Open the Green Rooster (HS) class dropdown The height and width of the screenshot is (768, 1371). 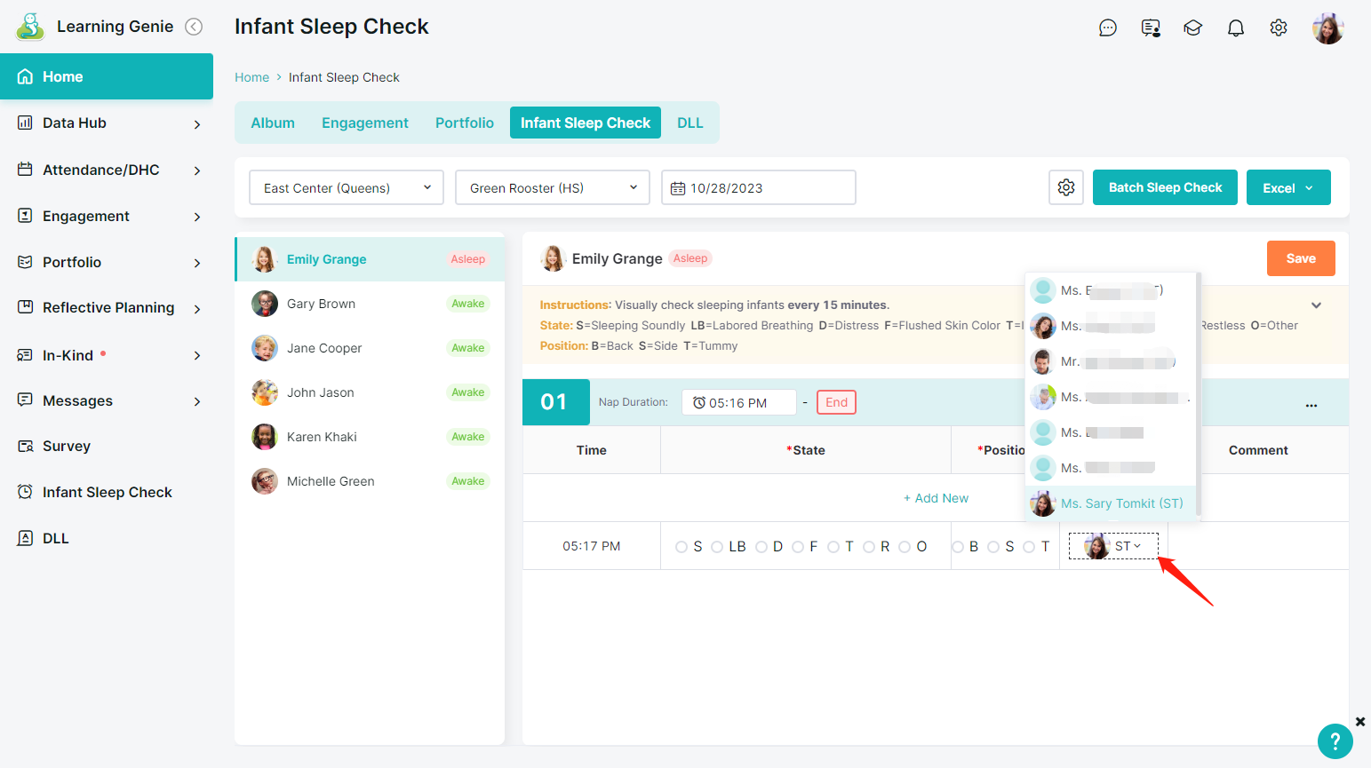coord(552,187)
